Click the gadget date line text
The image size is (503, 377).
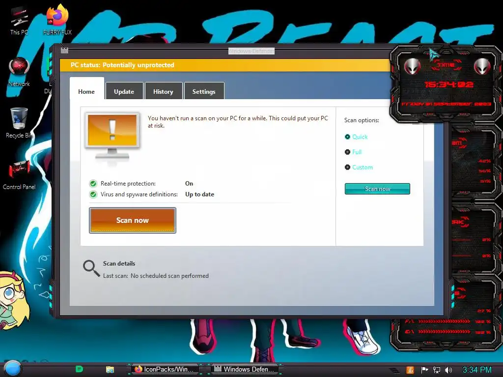(446, 104)
